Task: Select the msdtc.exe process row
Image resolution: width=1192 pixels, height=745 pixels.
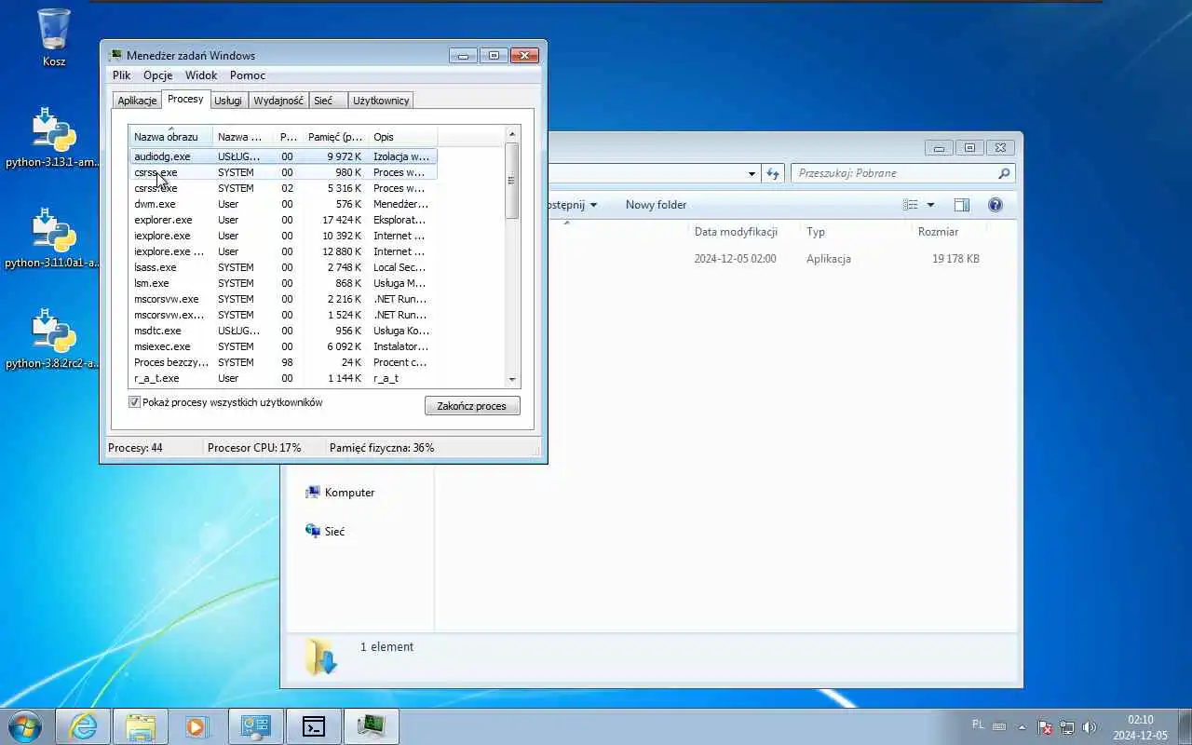Action: 283,331
